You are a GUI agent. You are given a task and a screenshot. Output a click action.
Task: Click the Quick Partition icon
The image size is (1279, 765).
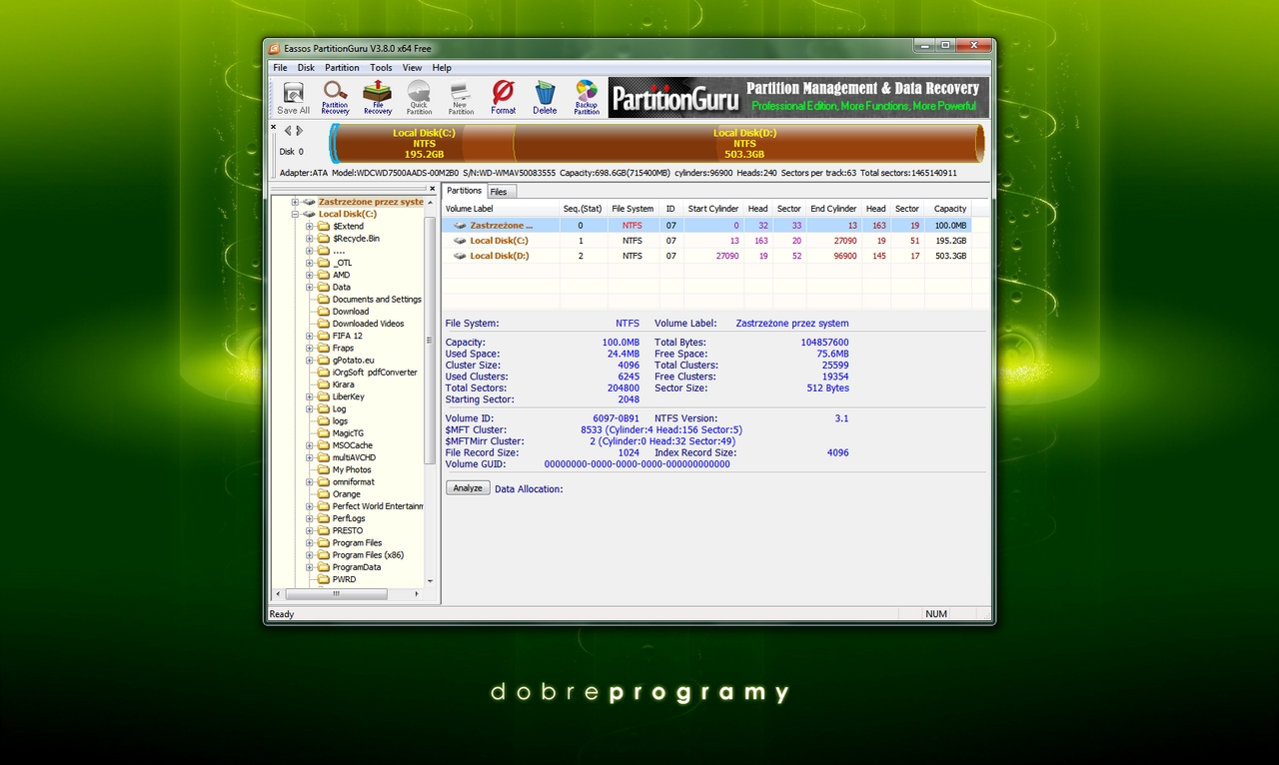pos(419,98)
